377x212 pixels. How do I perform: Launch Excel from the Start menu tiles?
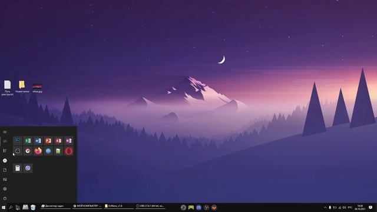(28, 141)
